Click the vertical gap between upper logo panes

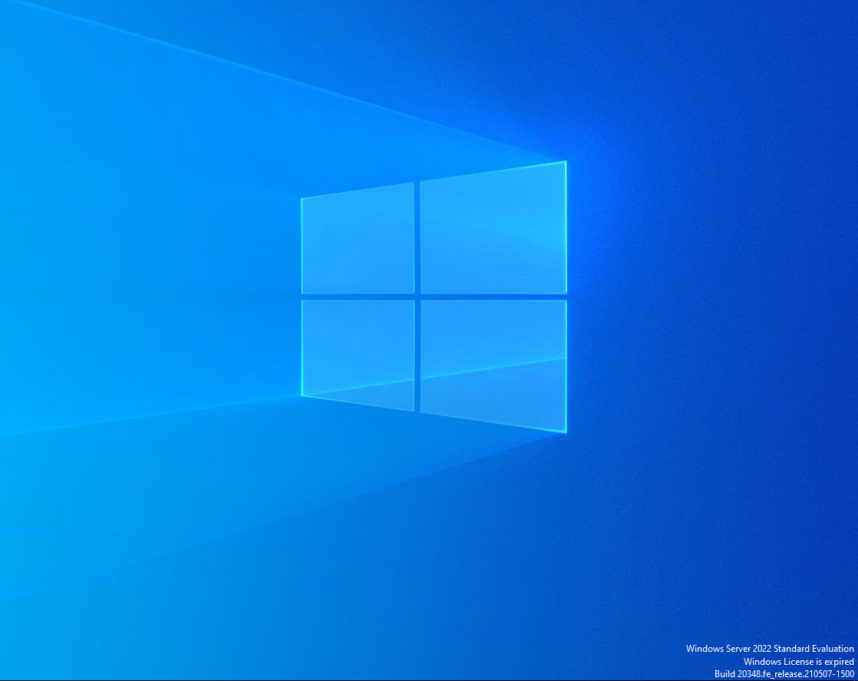(x=417, y=238)
